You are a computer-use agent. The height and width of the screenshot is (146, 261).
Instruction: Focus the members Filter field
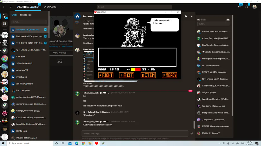point(213,24)
